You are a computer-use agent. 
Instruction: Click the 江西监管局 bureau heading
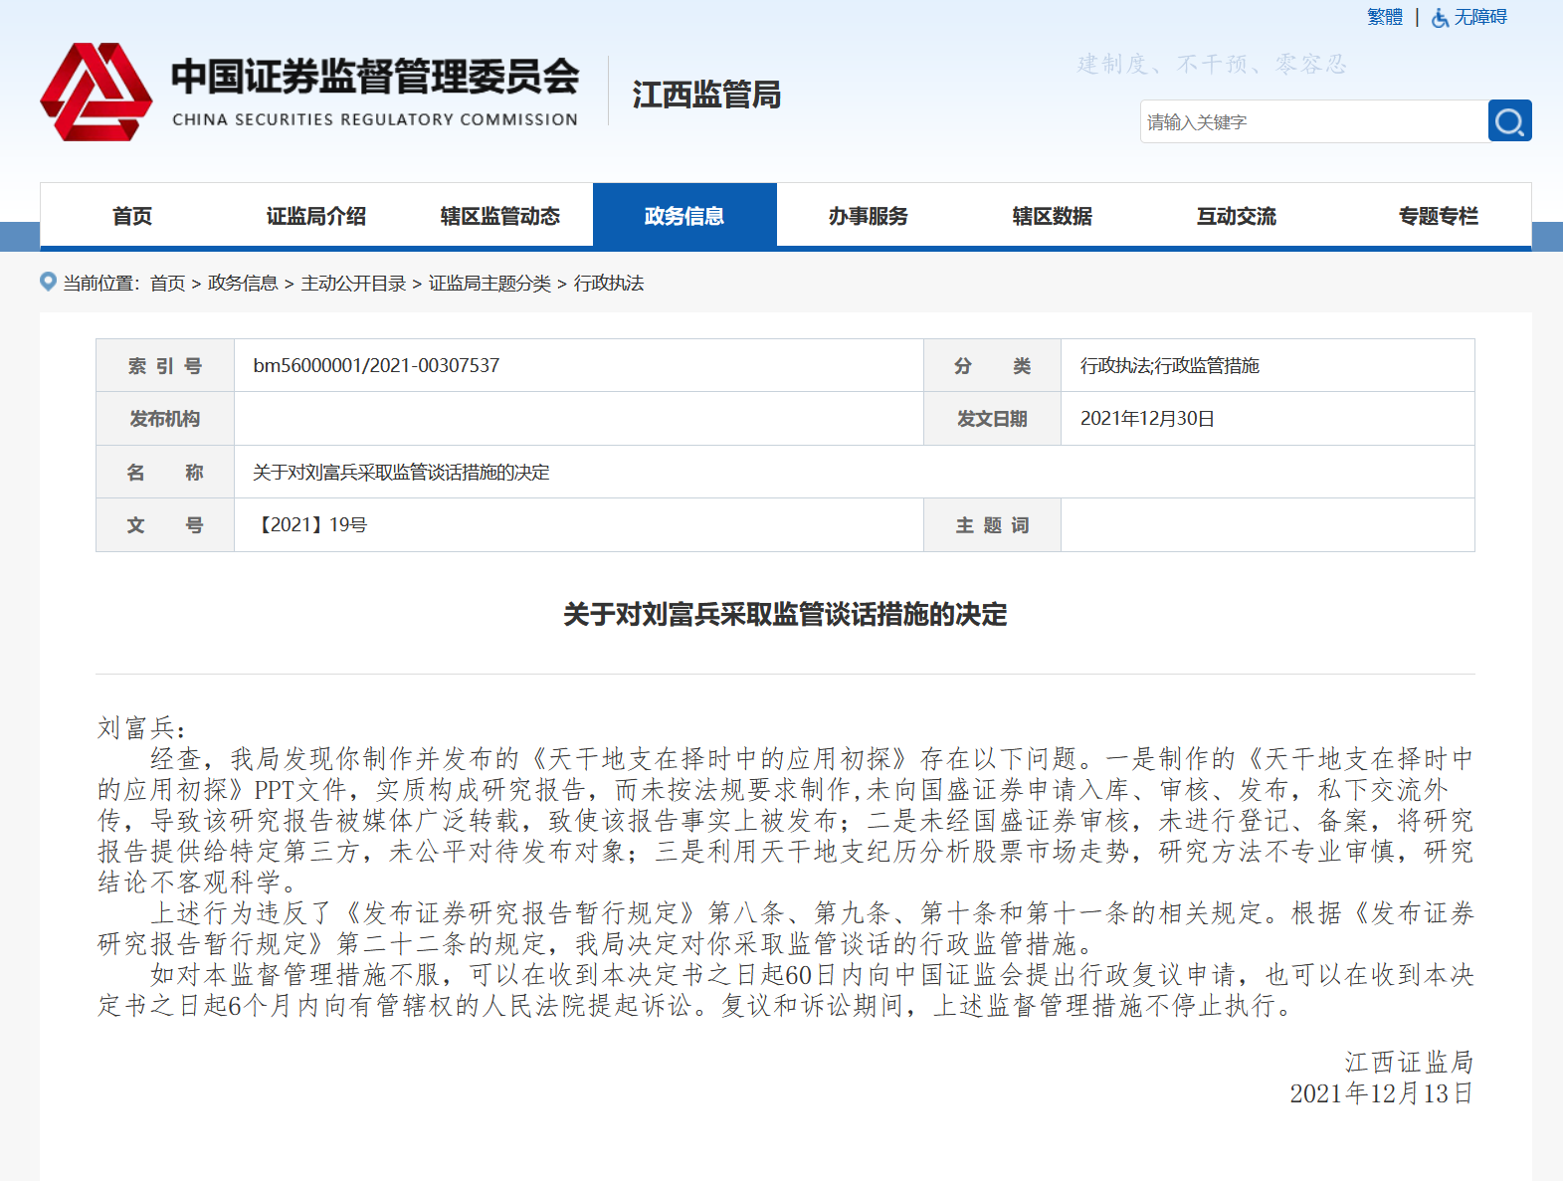click(706, 95)
